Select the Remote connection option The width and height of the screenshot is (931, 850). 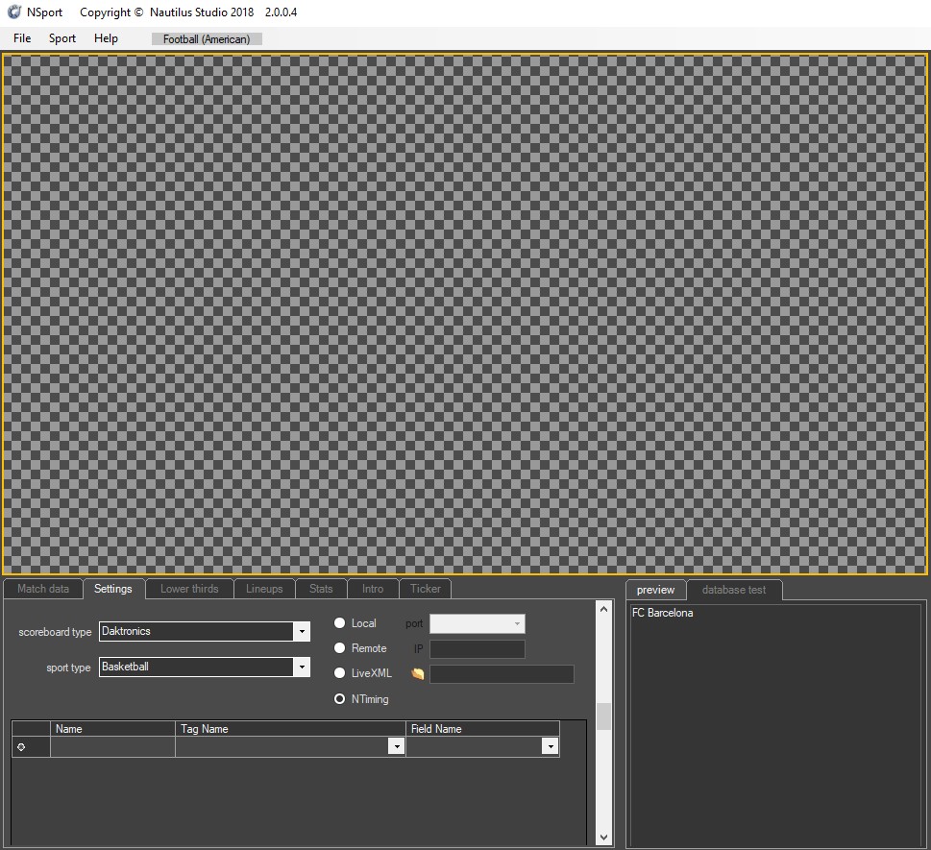[339, 648]
